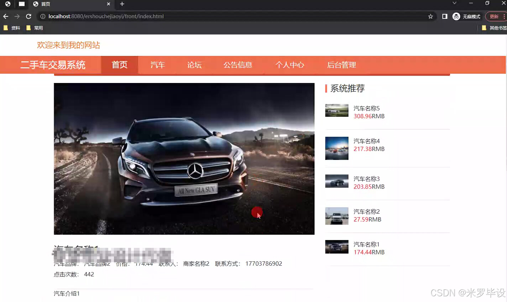
Task: Open the 资料 bookmarks folder
Action: point(12,28)
